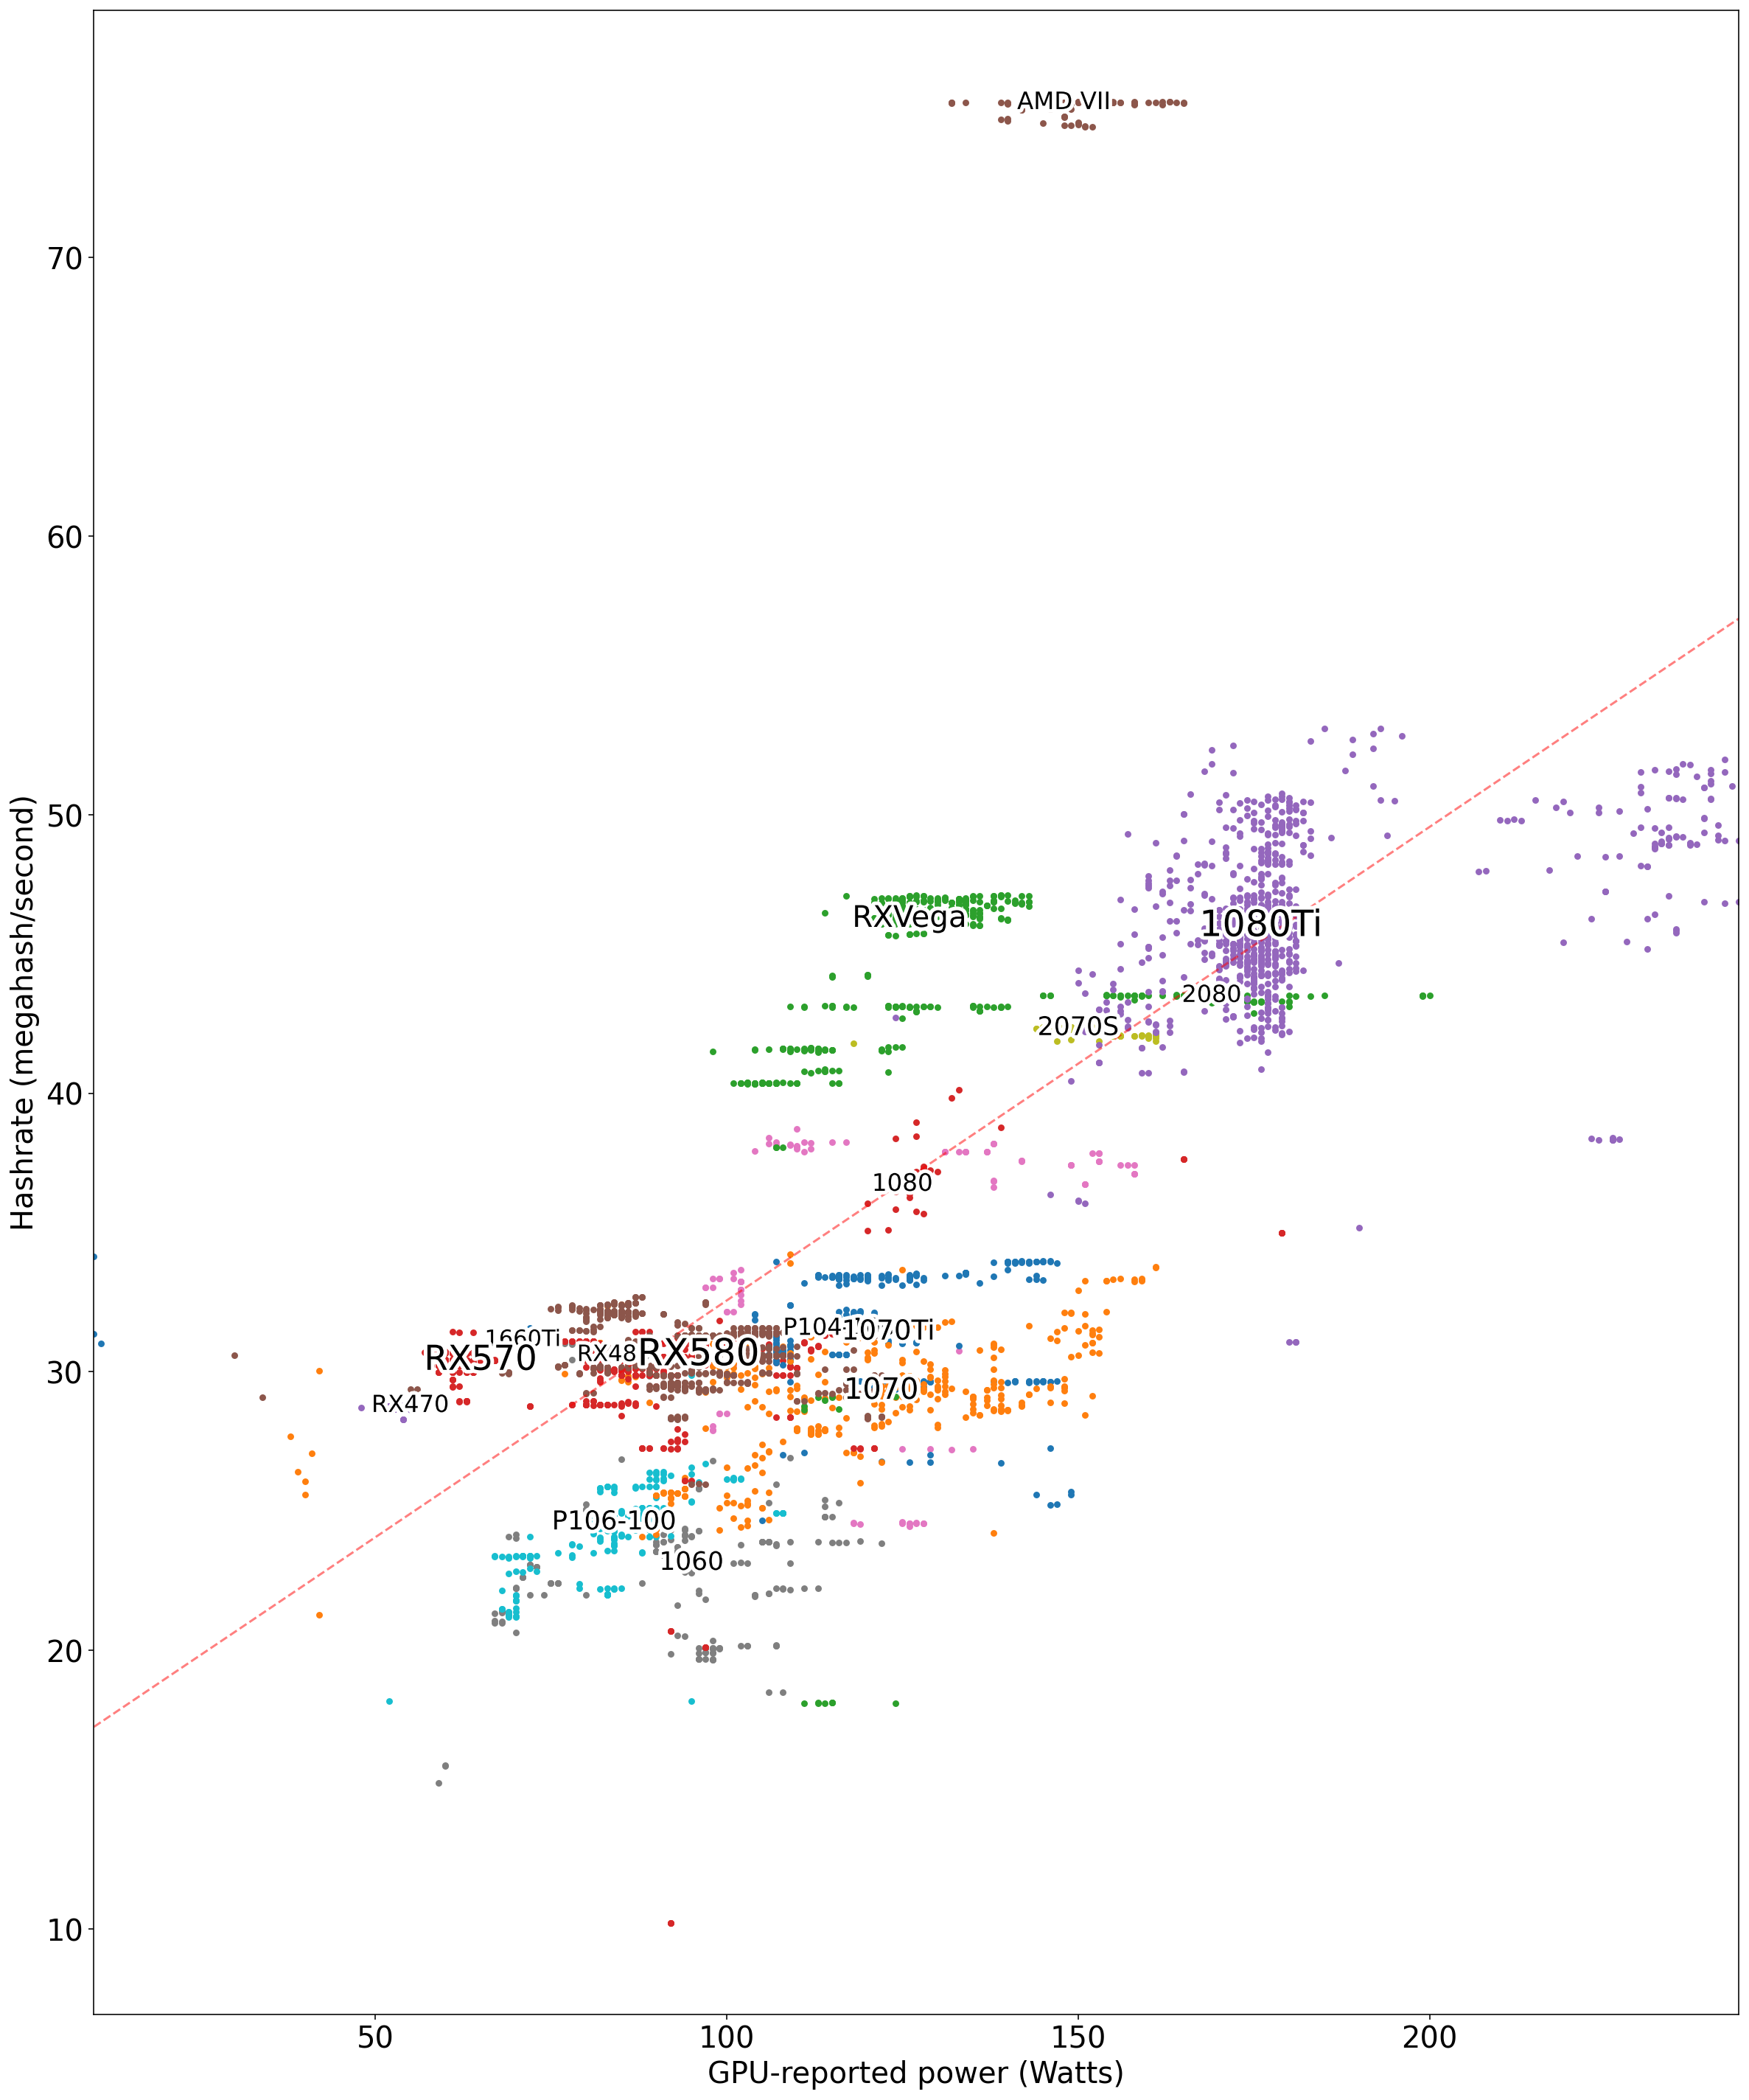
Task: Click the 1080Ti label text
Action: (x=1260, y=924)
